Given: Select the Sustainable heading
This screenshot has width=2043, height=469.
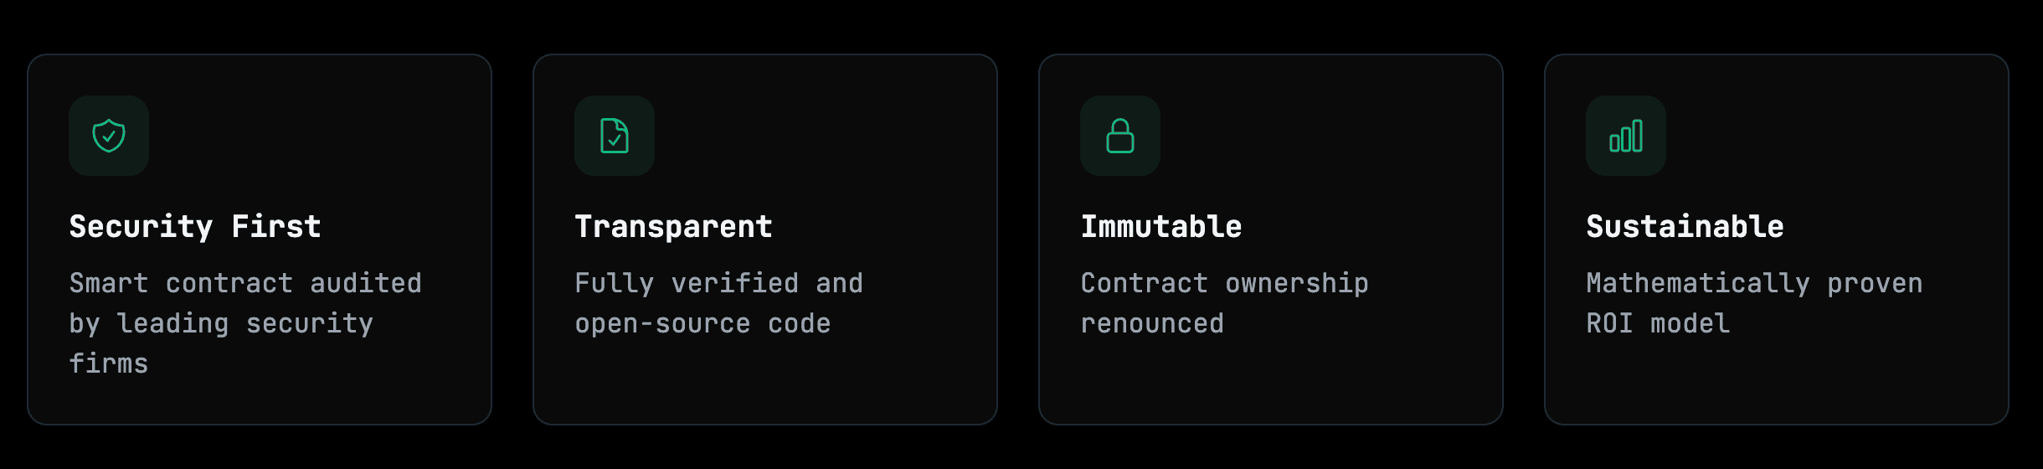Looking at the screenshot, I should 1685,226.
